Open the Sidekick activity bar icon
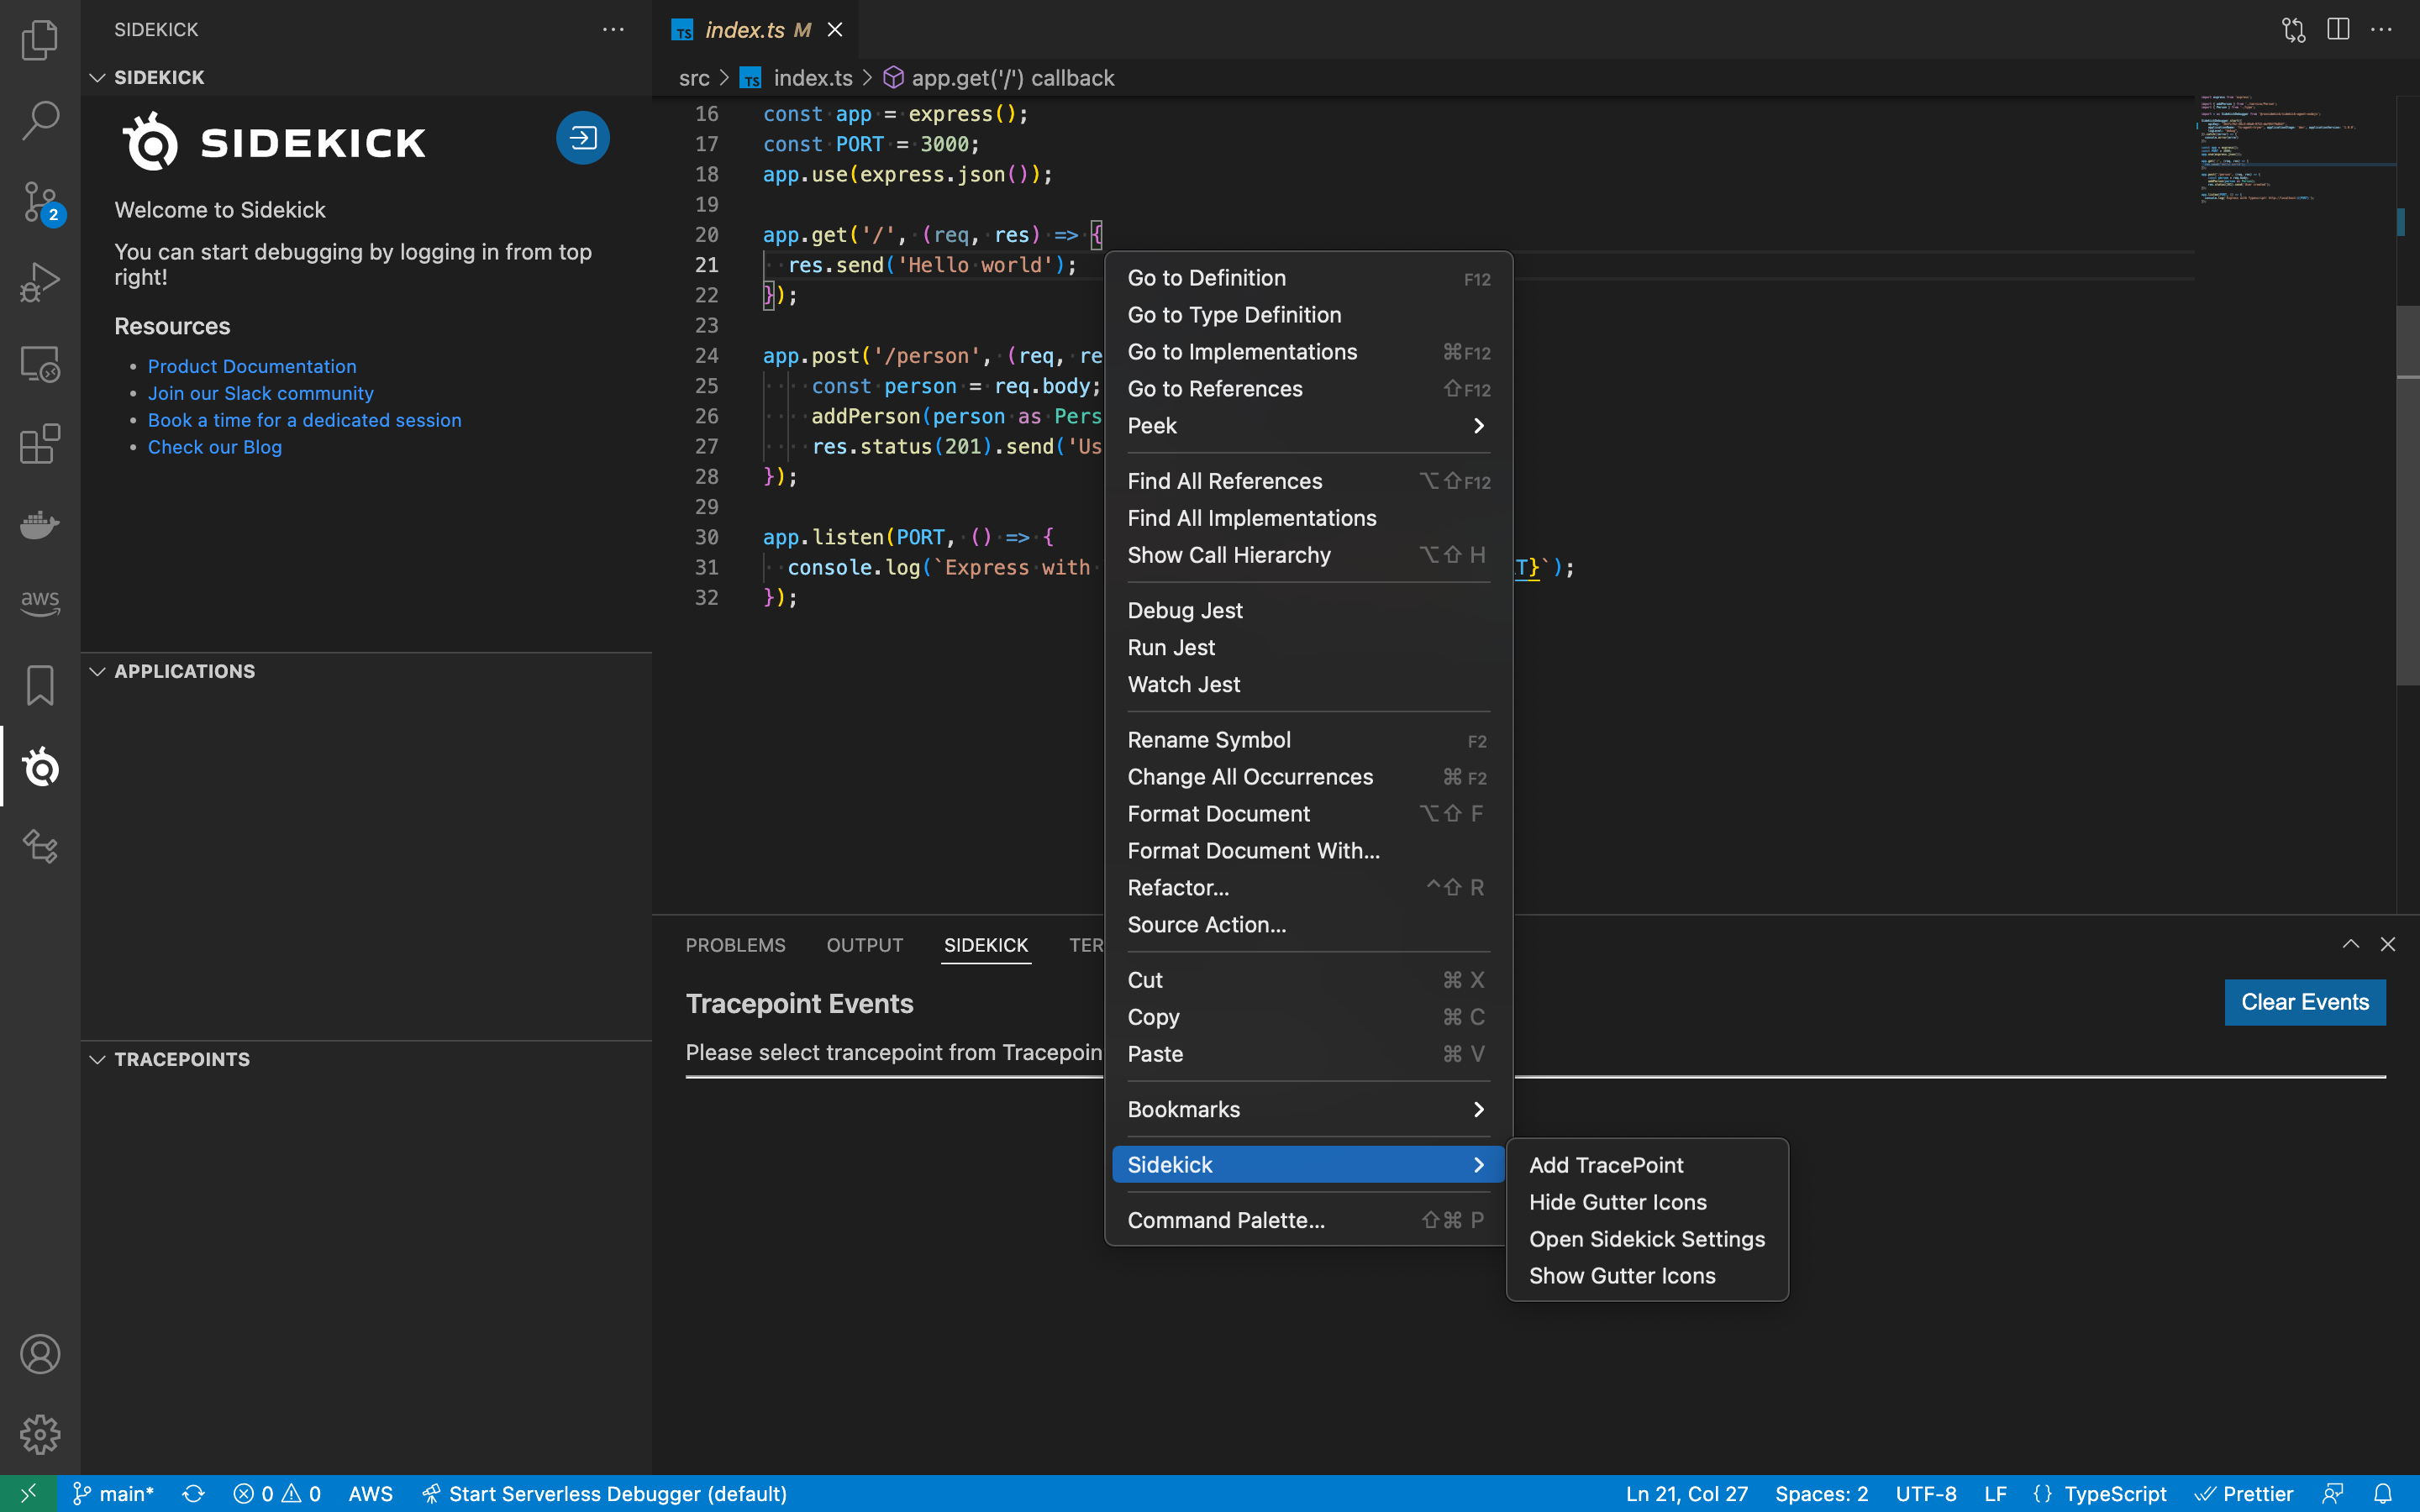Image resolution: width=2420 pixels, height=1512 pixels. (40, 767)
